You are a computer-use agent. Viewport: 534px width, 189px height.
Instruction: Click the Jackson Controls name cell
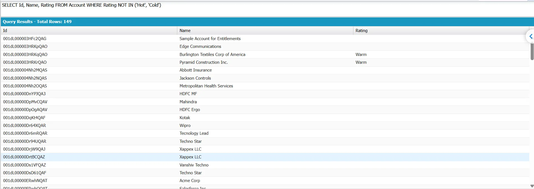pos(195,78)
